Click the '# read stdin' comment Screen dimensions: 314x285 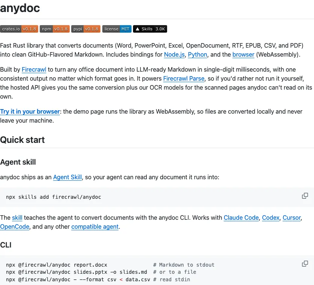[171, 280]
